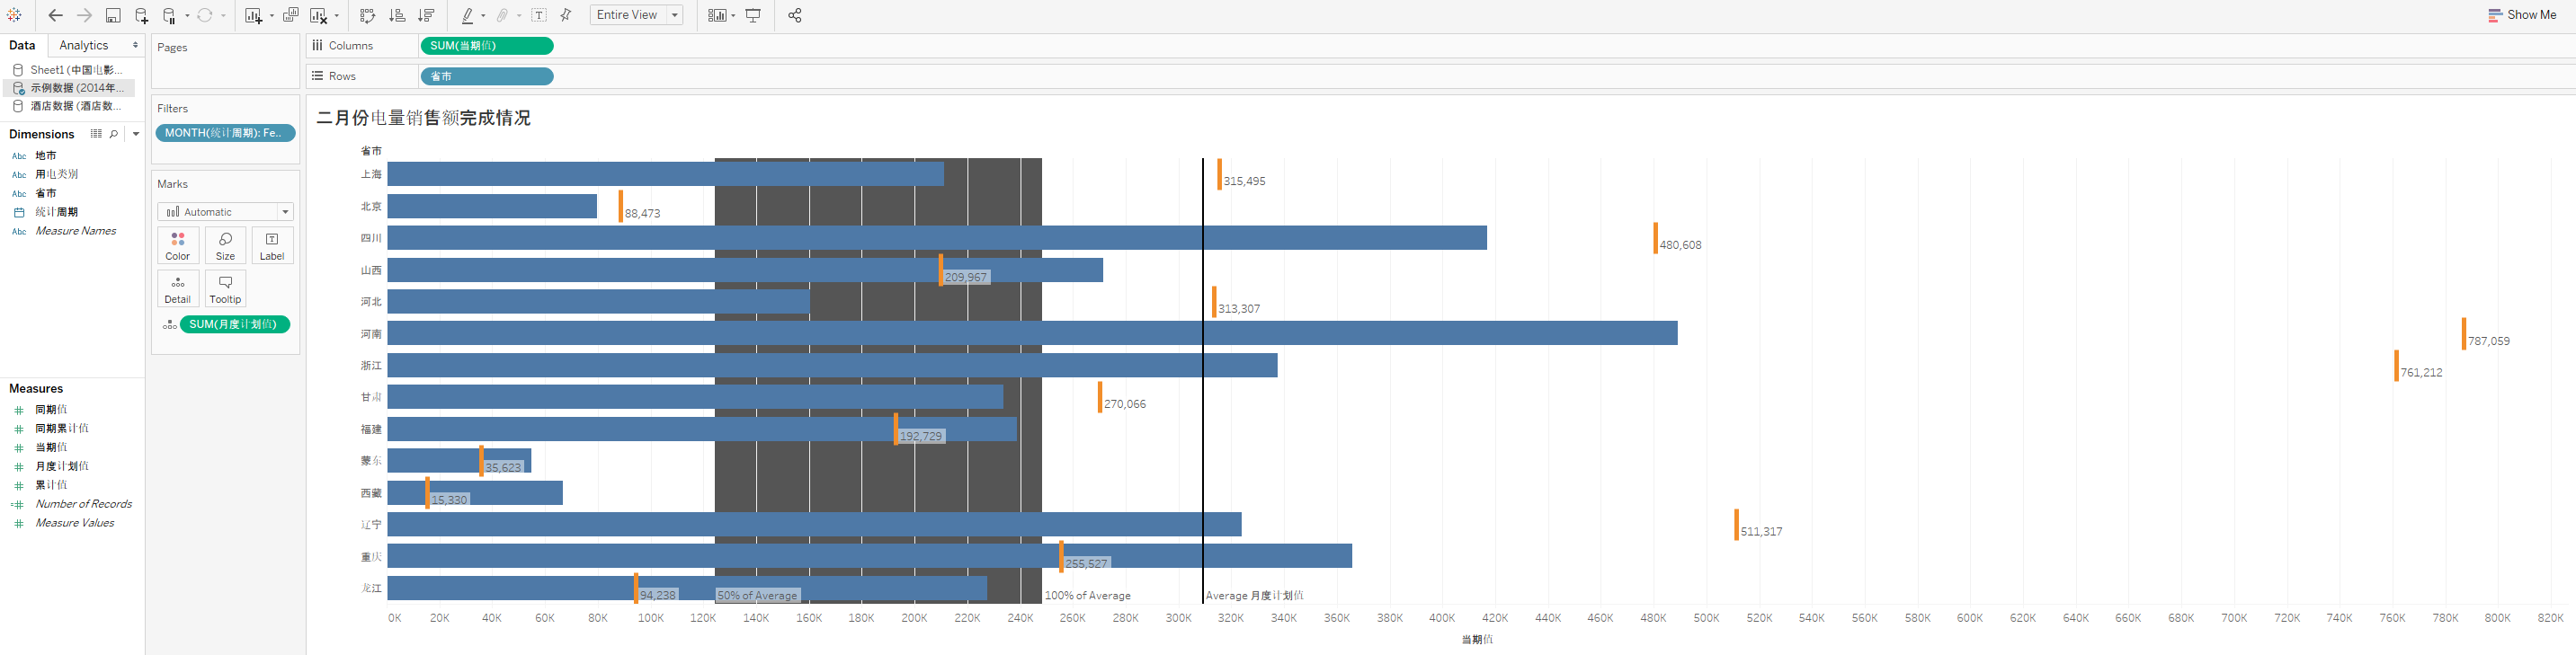
Task: Click the 河南 bar's 787,059 reference label
Action: coord(2488,341)
